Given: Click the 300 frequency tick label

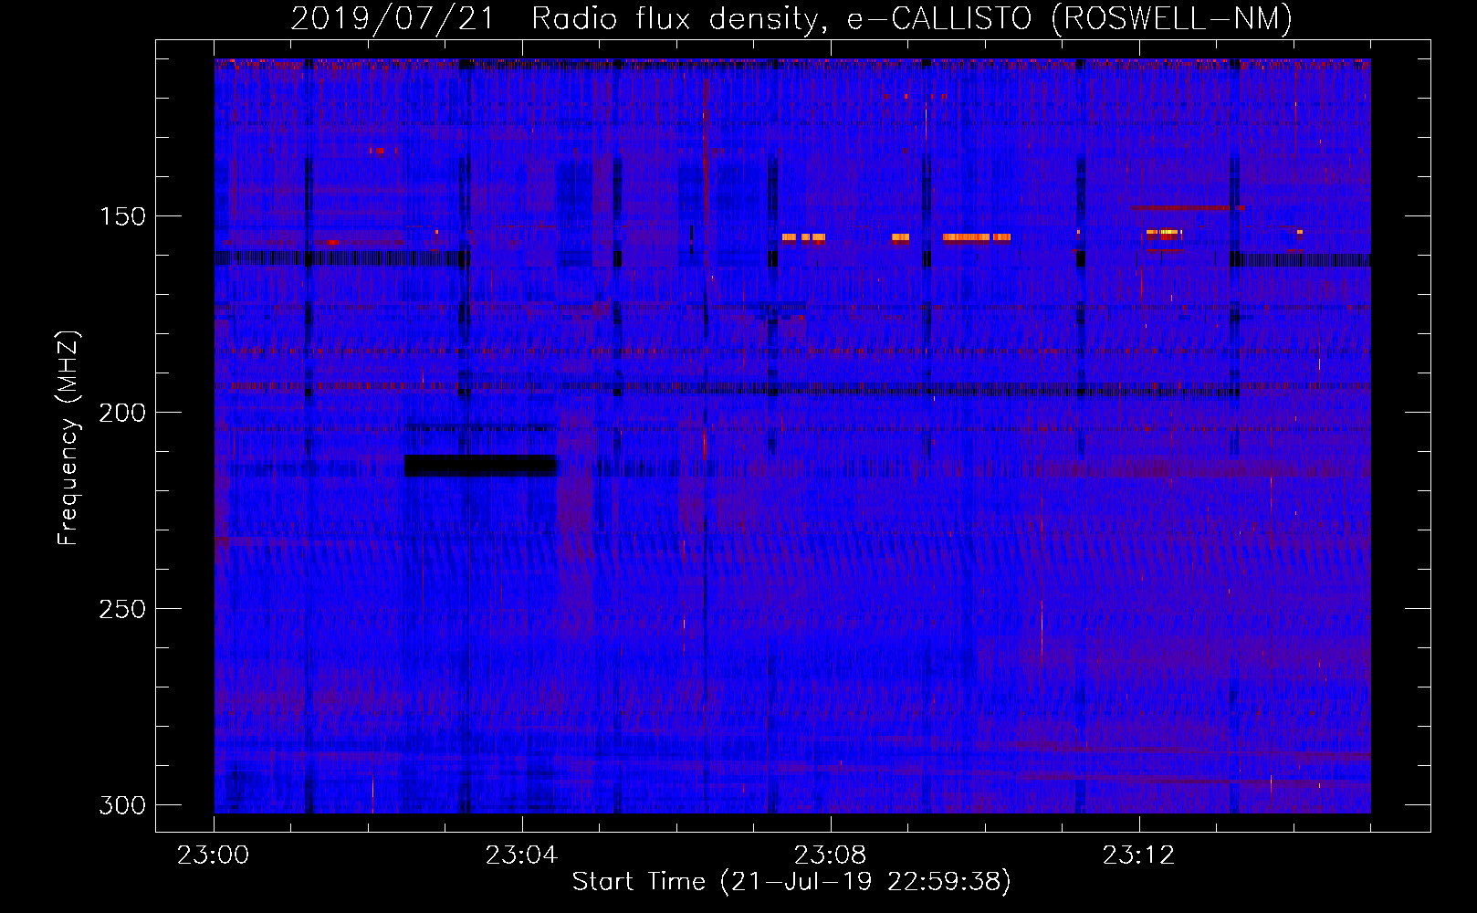Looking at the screenshot, I should pos(122,805).
